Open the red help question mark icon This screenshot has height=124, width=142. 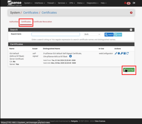(131, 13)
